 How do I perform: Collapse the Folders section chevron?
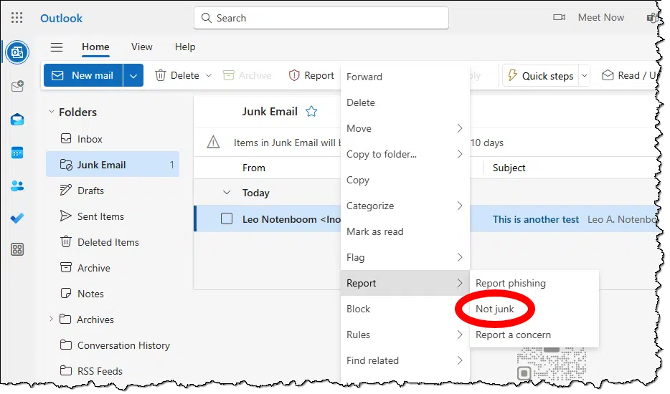pyautogui.click(x=51, y=112)
